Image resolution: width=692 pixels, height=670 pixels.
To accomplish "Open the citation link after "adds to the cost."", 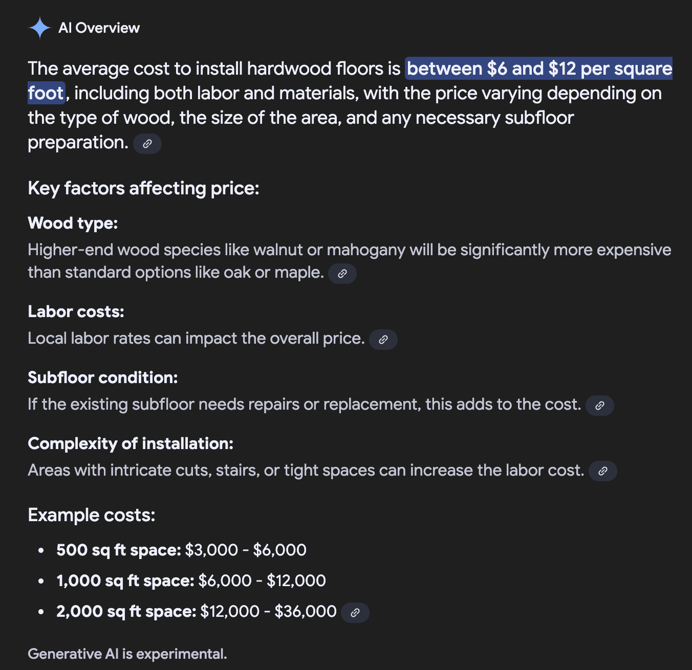I will coord(600,406).
